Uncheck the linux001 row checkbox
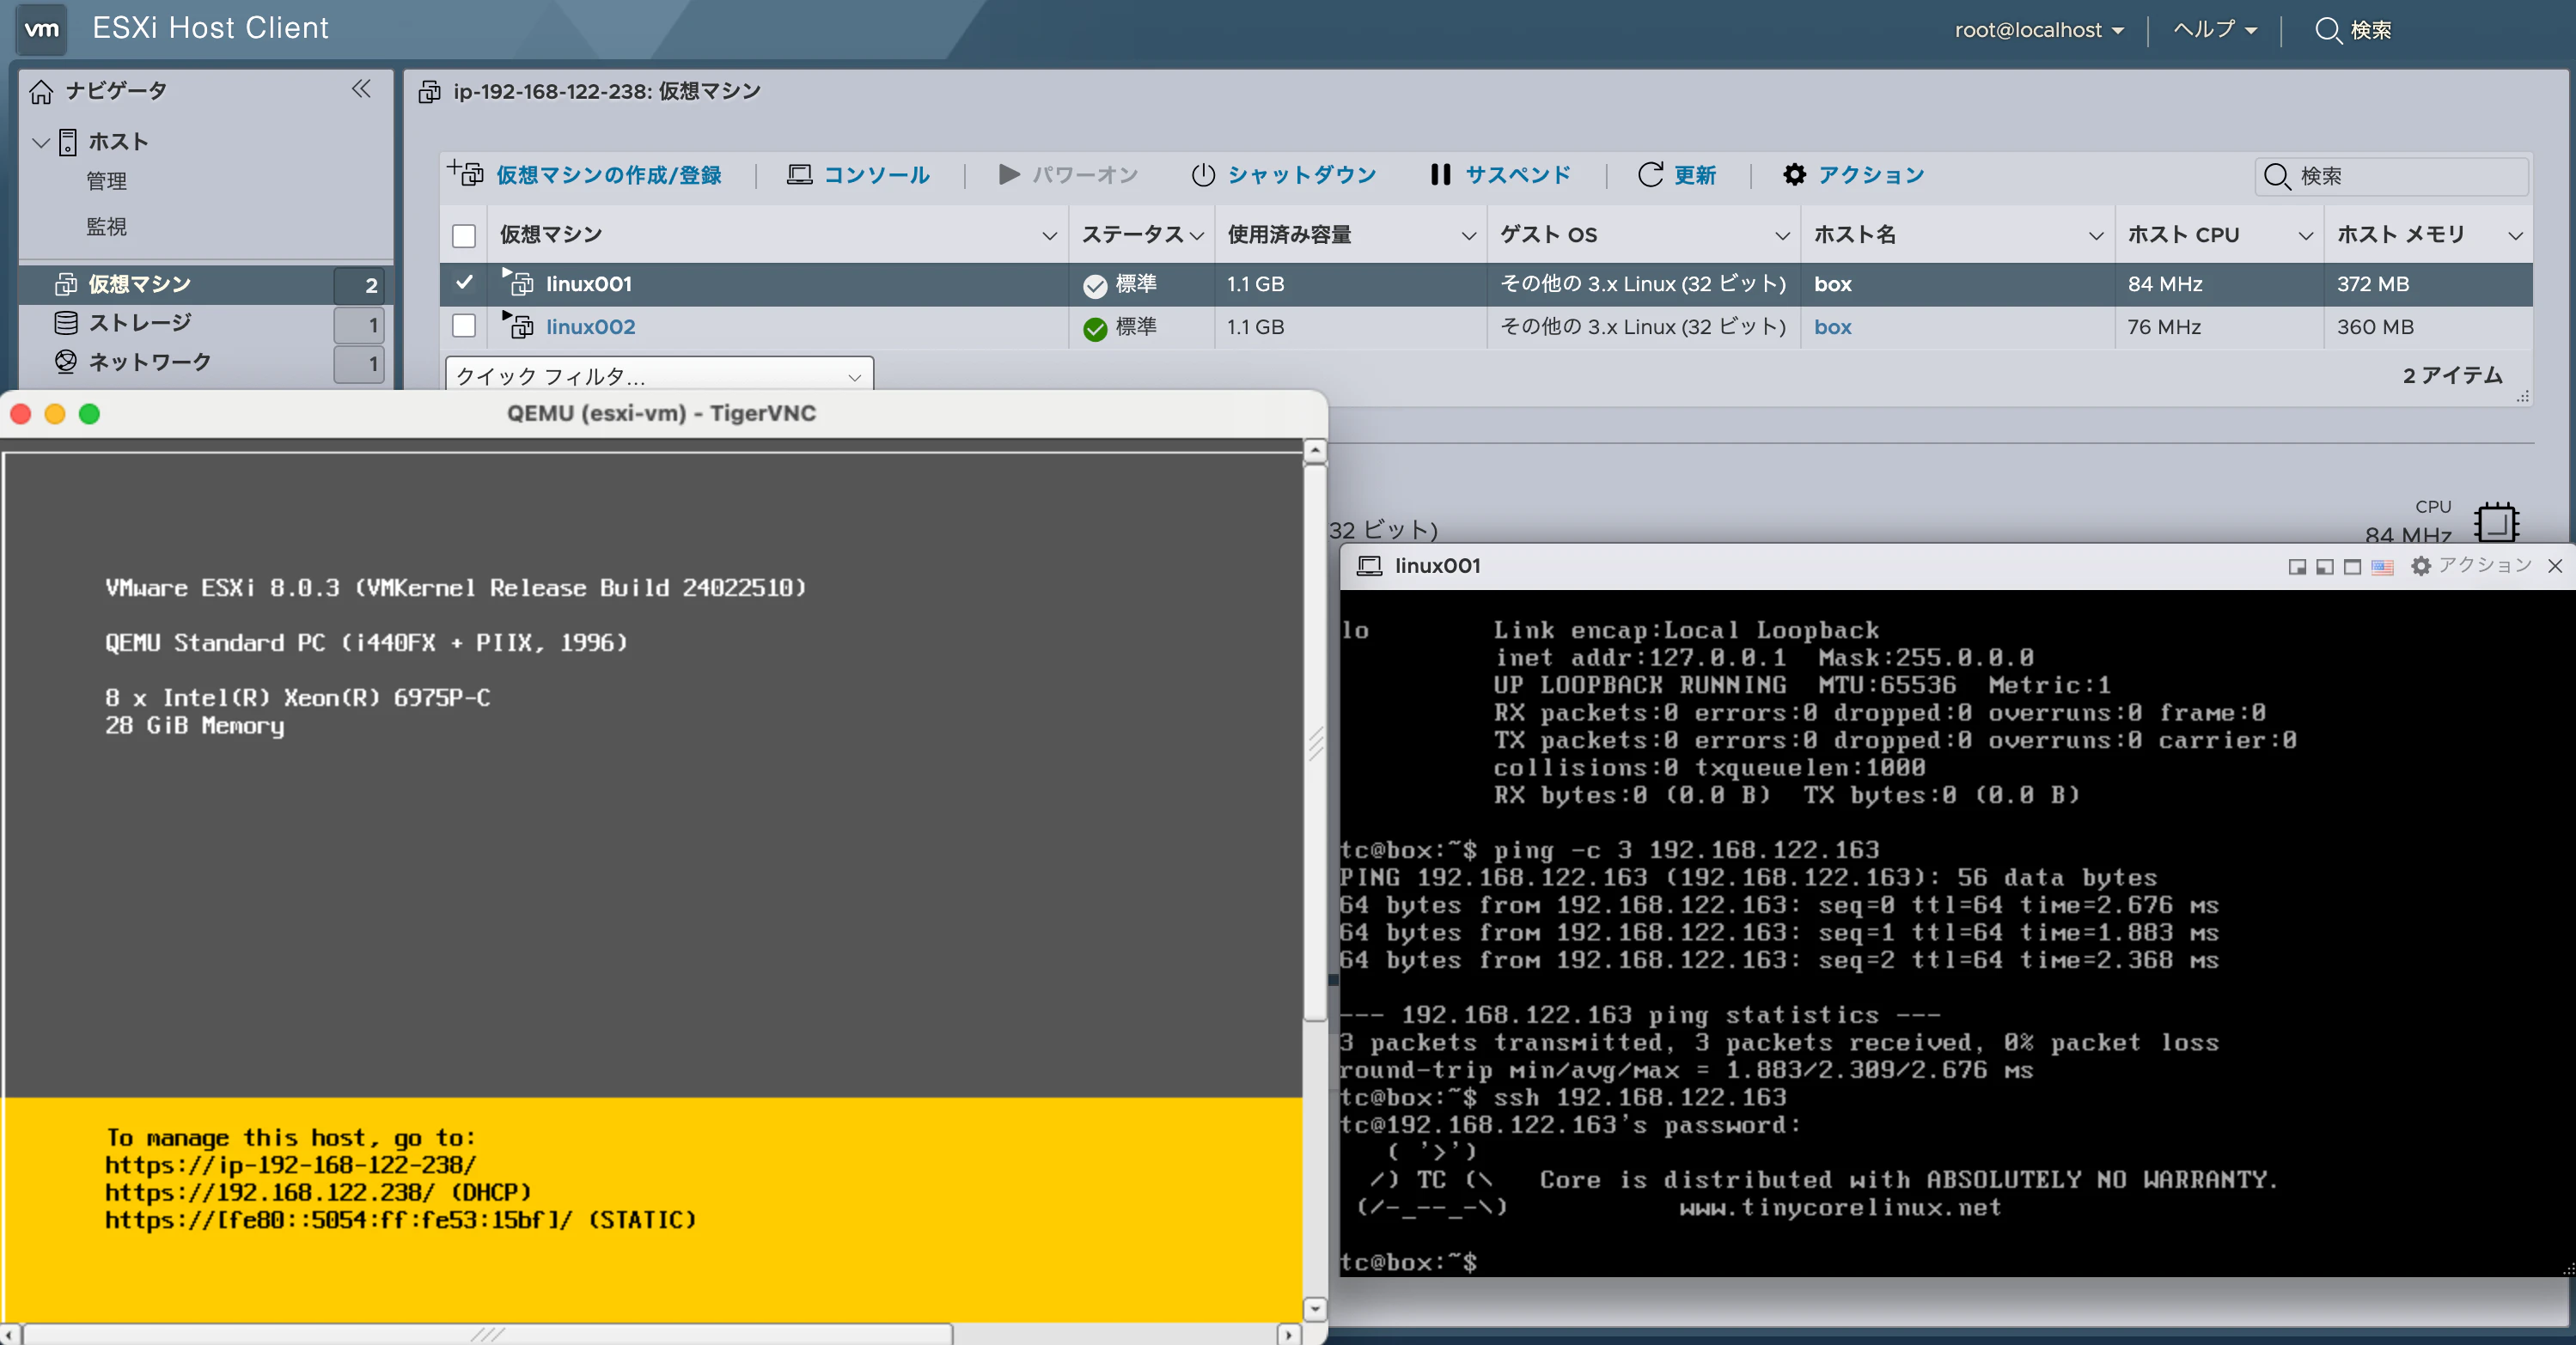 coord(464,283)
